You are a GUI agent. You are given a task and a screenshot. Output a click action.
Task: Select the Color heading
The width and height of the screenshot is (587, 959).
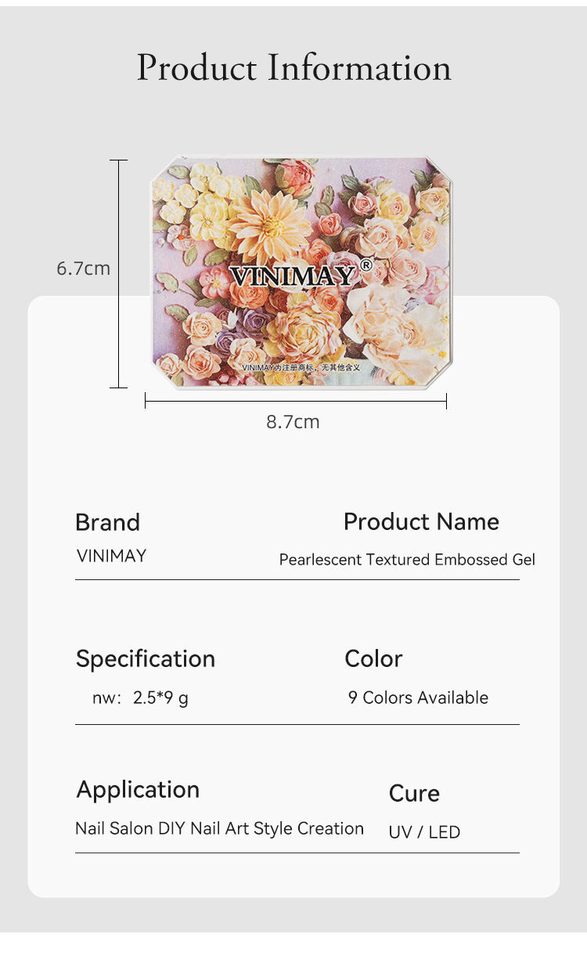[x=373, y=658]
